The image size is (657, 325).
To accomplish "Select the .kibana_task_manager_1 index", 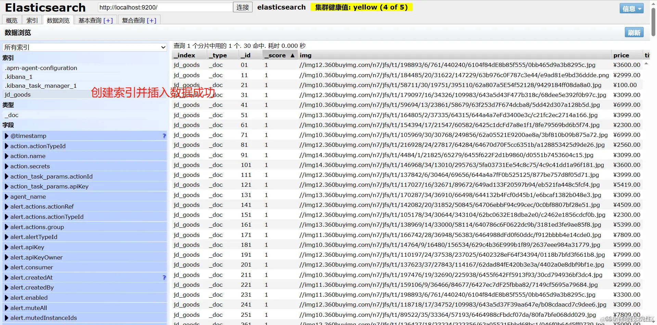I will point(41,86).
